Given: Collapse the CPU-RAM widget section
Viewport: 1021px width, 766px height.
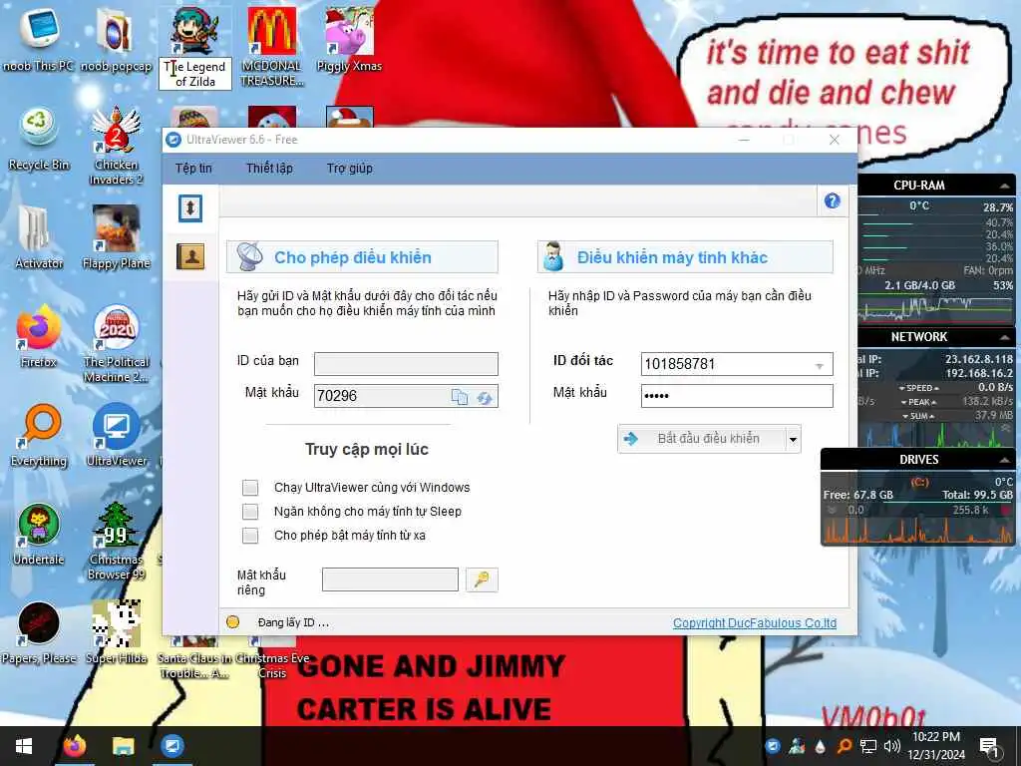Looking at the screenshot, I should pyautogui.click(x=1005, y=186).
